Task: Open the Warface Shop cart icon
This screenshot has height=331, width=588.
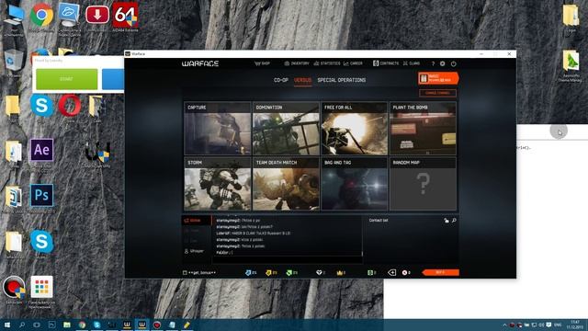Action: pos(257,63)
